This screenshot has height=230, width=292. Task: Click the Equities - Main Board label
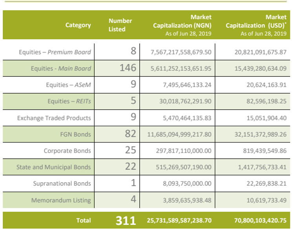point(61,69)
